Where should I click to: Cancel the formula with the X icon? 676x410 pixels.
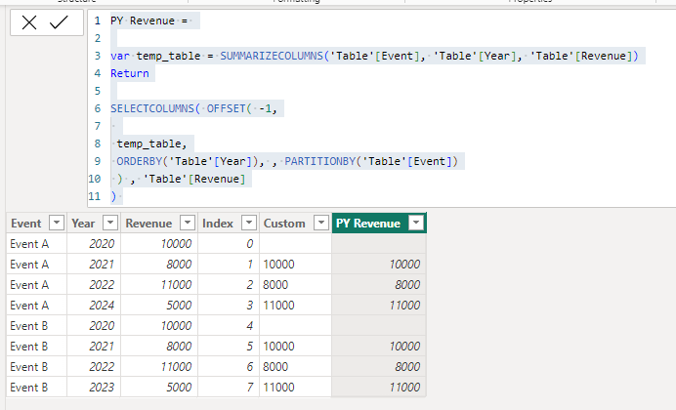coord(29,22)
